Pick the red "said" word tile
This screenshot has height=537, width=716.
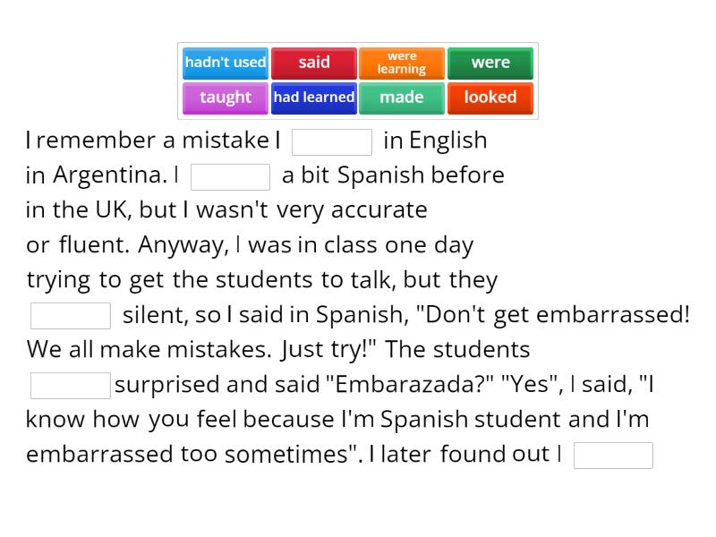[x=314, y=63]
